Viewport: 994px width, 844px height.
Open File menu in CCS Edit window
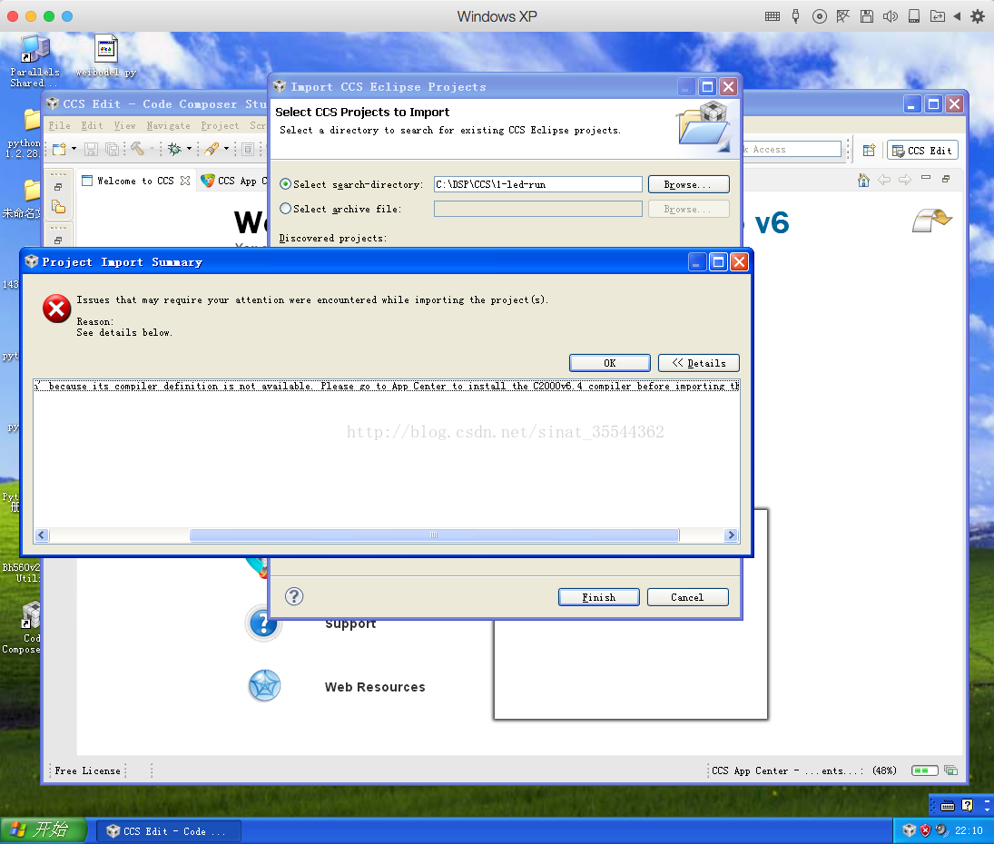click(x=60, y=125)
